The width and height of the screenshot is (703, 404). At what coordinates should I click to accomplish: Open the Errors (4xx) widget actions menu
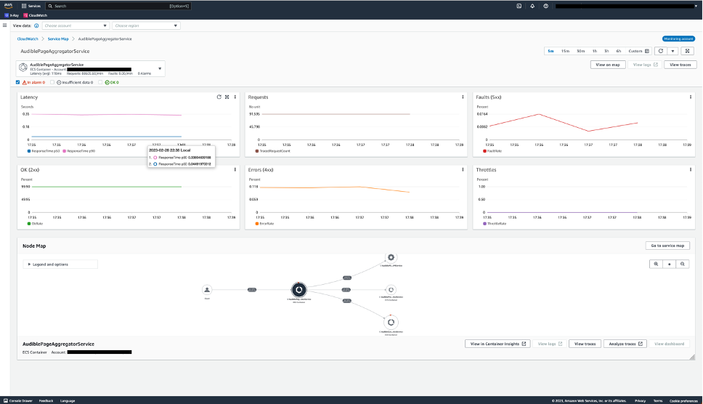[463, 169]
